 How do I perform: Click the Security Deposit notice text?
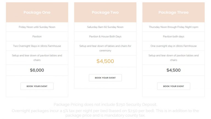pyautogui.click(x=105, y=104)
